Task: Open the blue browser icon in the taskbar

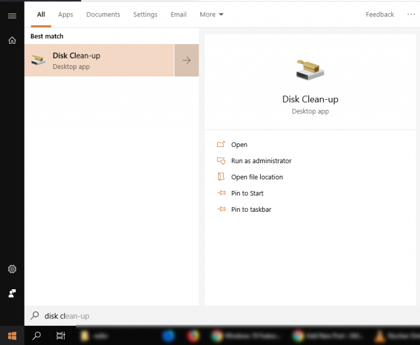Action: (168, 336)
